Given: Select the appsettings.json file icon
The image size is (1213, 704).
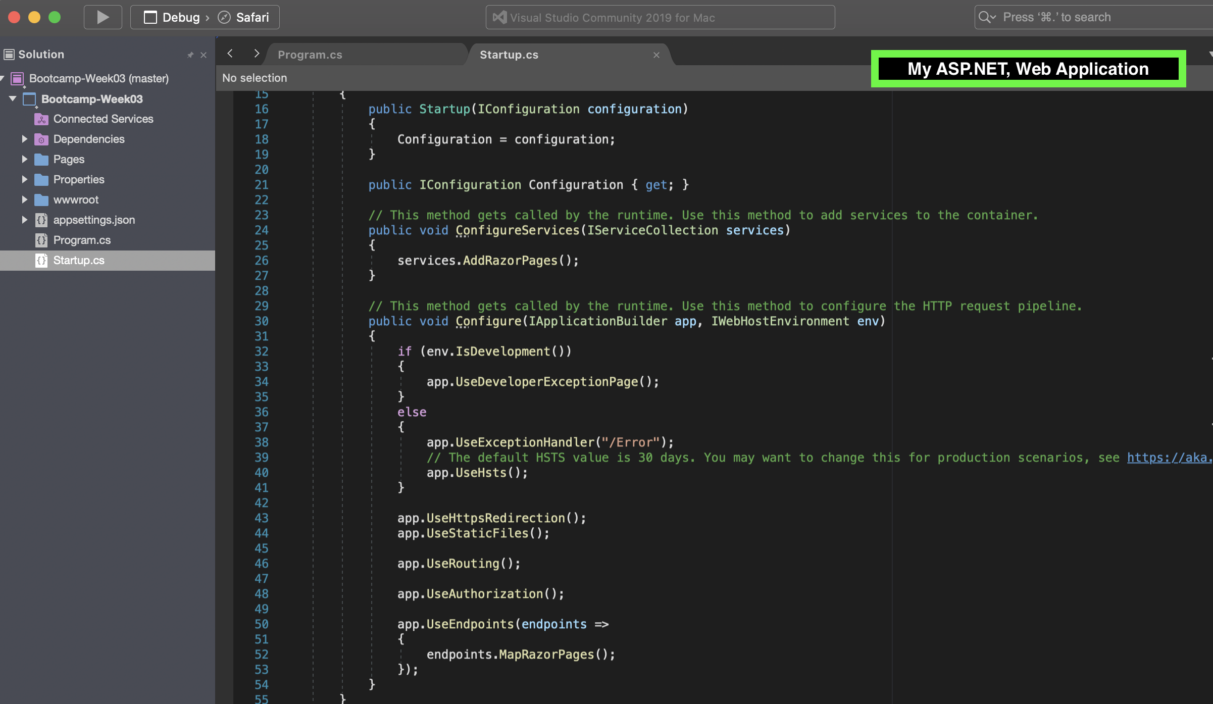Looking at the screenshot, I should (x=41, y=220).
